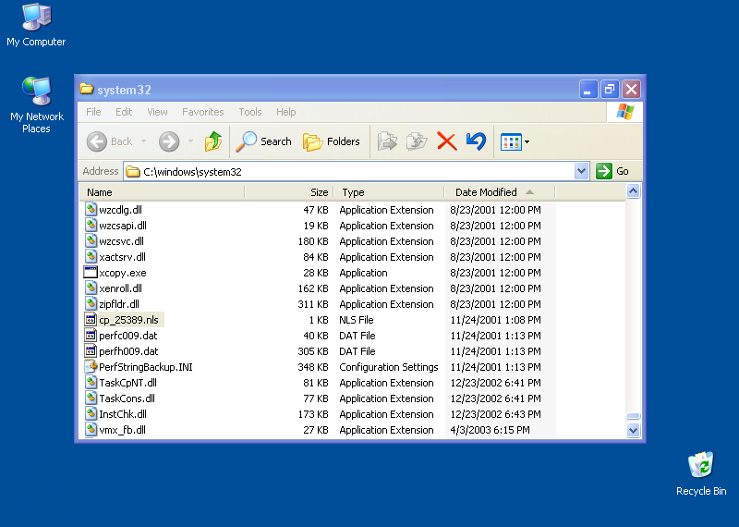
Task: Select the TaskCpNT.dll file icon
Action: [x=91, y=382]
